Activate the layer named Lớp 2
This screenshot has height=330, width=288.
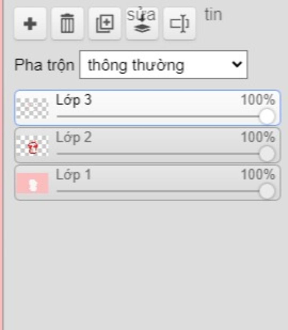tap(74, 137)
